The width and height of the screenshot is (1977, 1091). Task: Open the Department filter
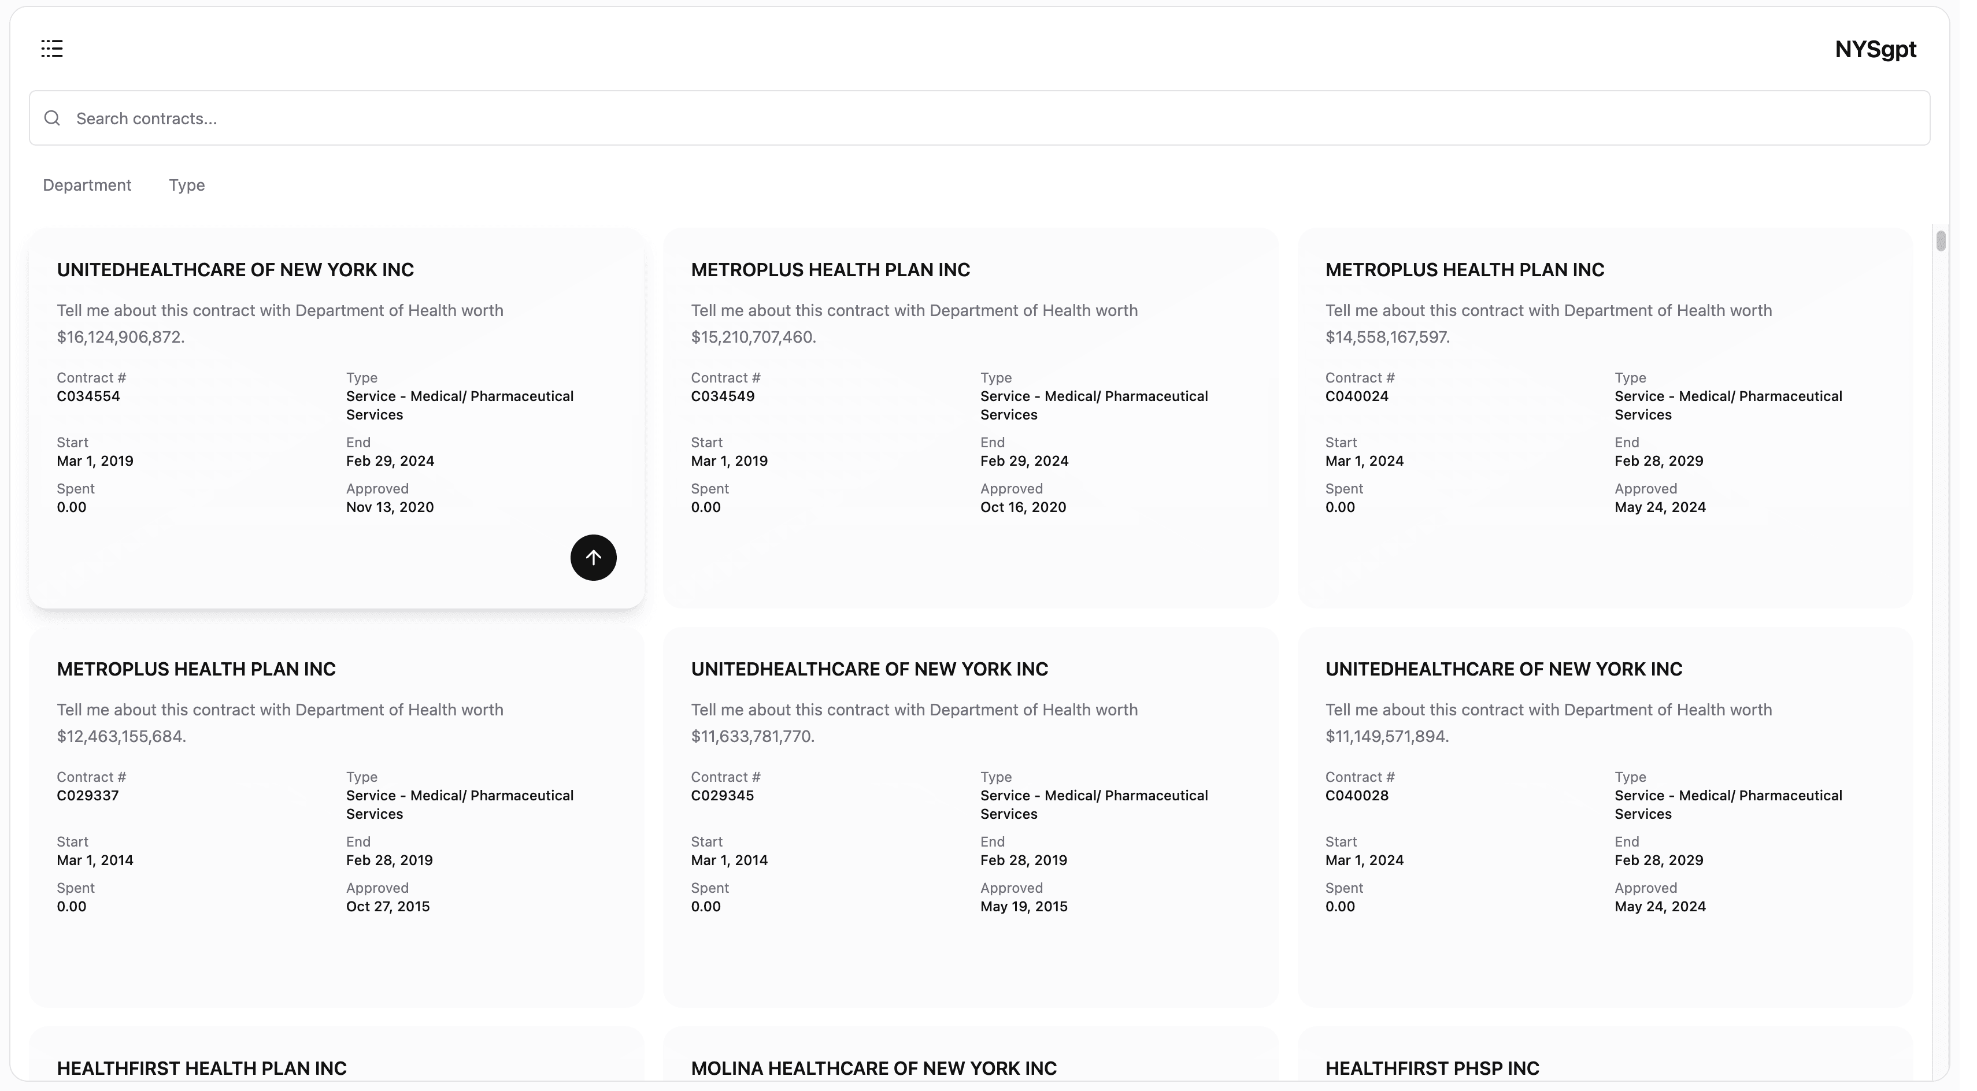tap(86, 185)
